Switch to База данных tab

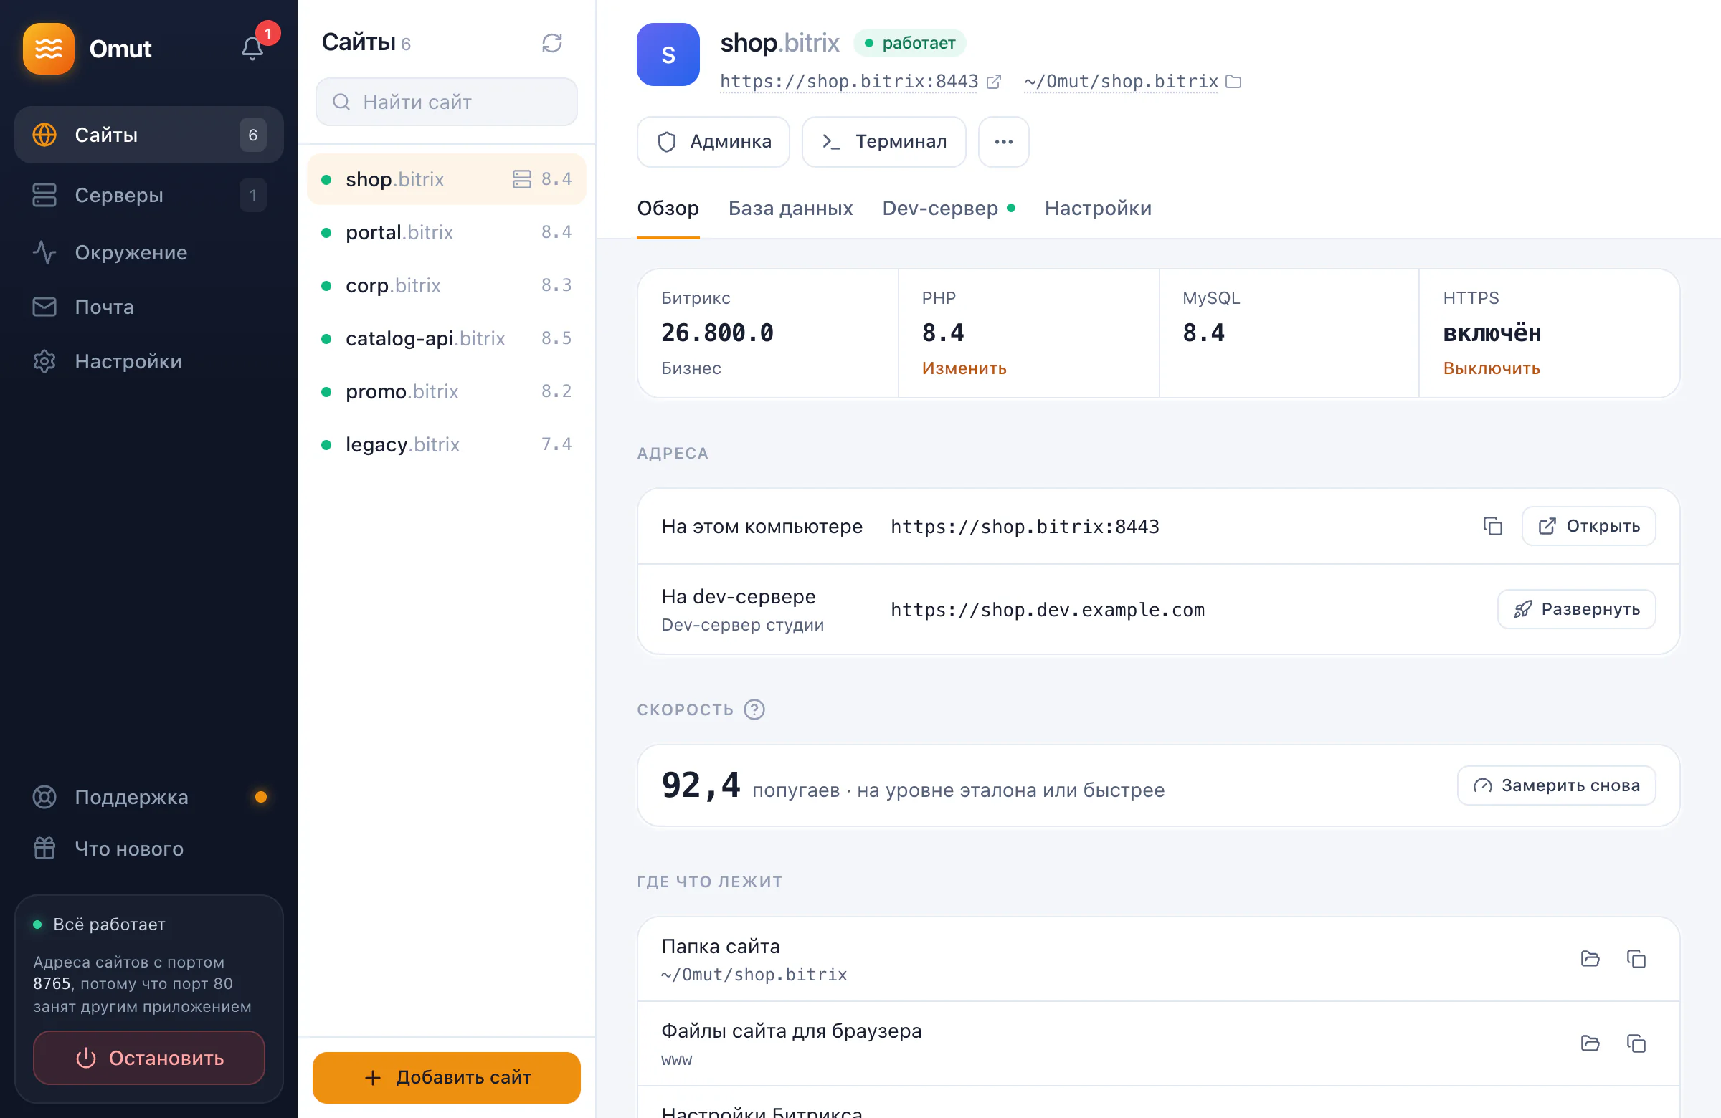coord(790,208)
